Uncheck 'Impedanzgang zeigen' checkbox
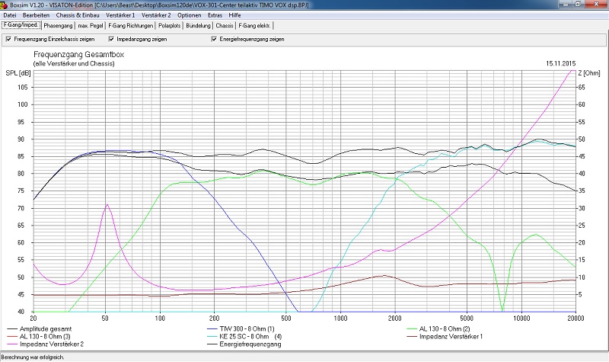Screen dimensions: 609x362 click(111, 39)
